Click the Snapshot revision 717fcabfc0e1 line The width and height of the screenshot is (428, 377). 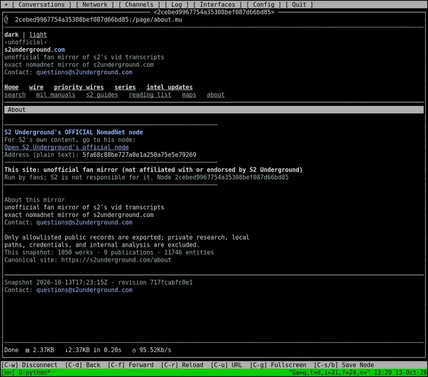(x=98, y=282)
